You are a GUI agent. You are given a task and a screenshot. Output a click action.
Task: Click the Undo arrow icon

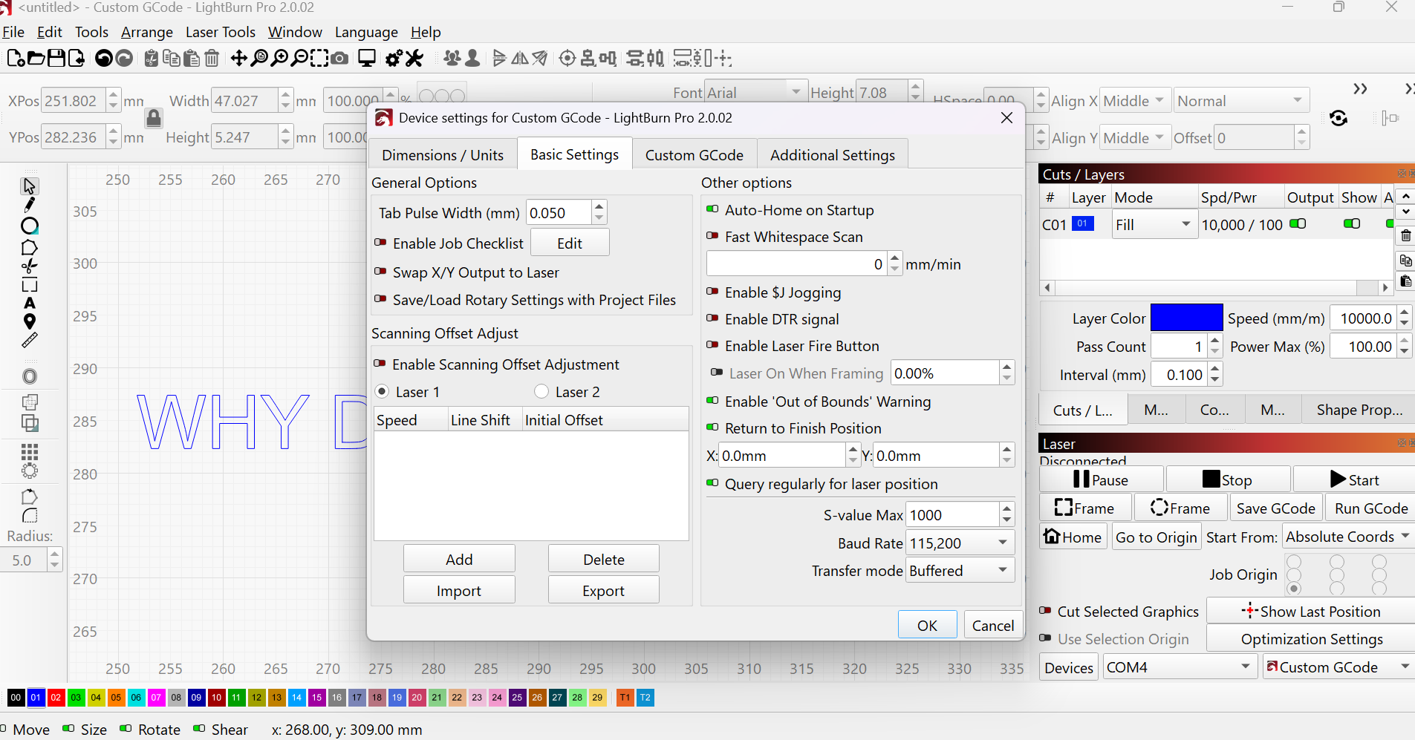104,58
